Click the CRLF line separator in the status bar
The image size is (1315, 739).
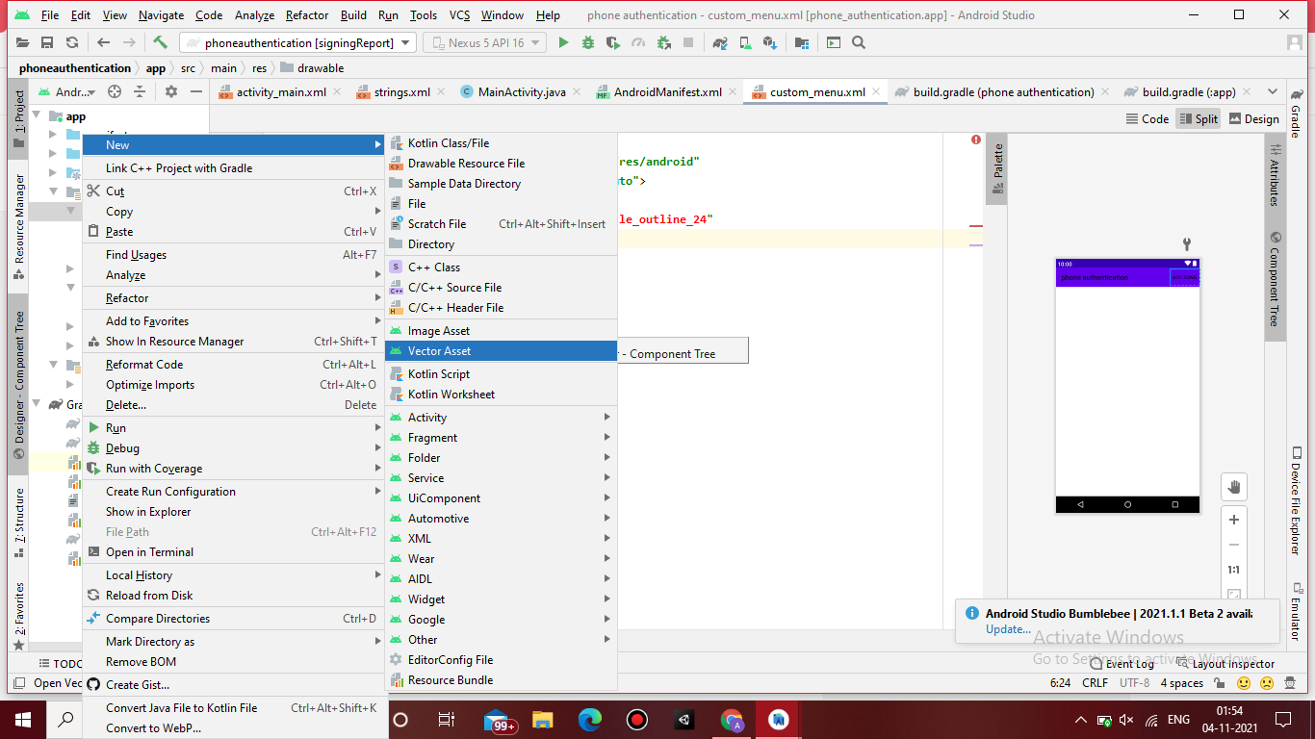click(1096, 683)
